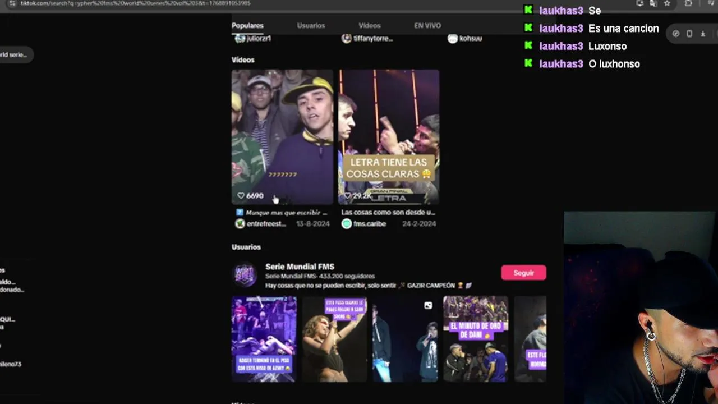Click the browser address bar URL
The height and width of the screenshot is (404, 718).
point(136,3)
